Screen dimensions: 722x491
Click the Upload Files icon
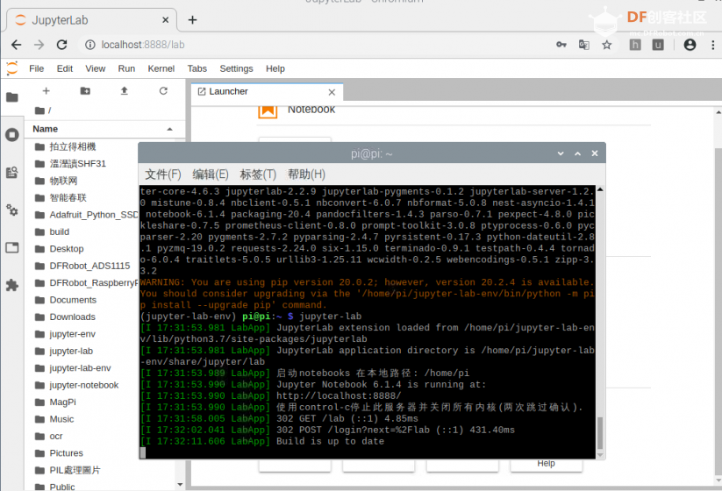[124, 91]
